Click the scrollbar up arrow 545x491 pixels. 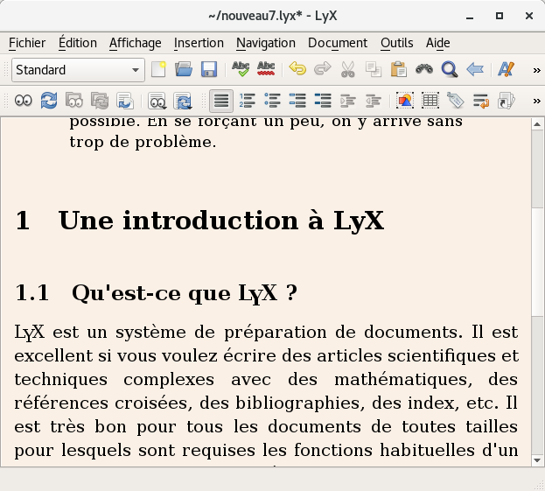[x=537, y=123]
